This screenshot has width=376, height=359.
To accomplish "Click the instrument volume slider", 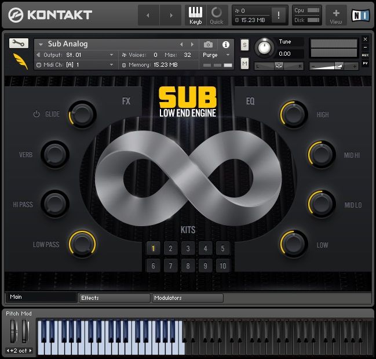I will tap(334, 66).
